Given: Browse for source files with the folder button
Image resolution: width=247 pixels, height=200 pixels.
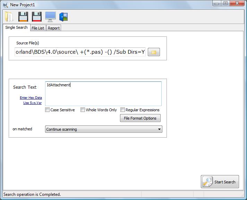Looking at the screenshot, I should (x=154, y=52).
